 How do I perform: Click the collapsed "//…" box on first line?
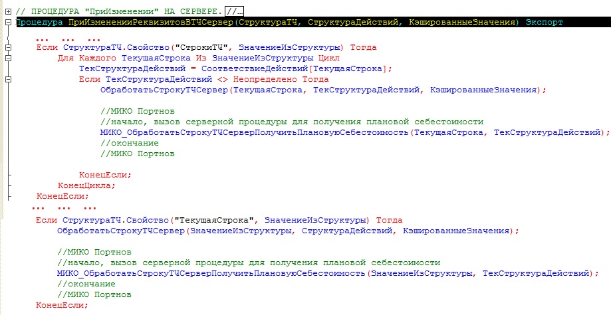(x=235, y=11)
